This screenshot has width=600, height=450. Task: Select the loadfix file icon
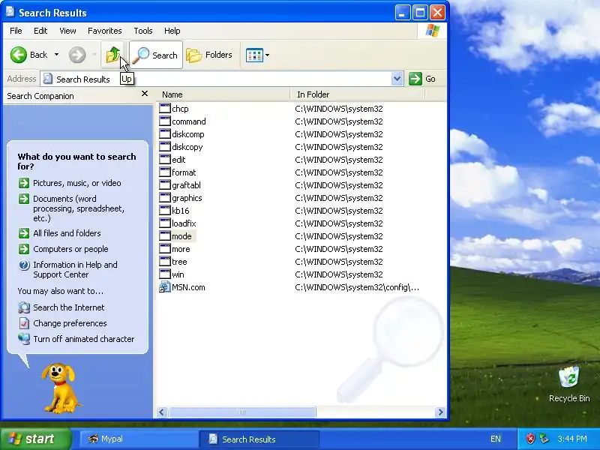(165, 223)
